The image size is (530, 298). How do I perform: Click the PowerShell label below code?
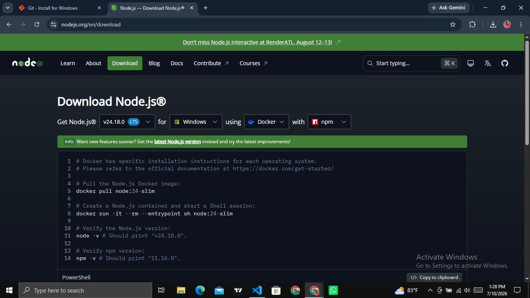[x=76, y=277]
